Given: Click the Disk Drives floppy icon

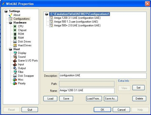Looking at the screenshot, I should click(x=15, y=42).
